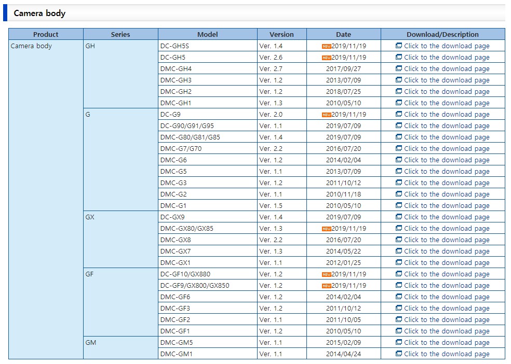Click the window icon in the DC-GF10/GX880 row
The height and width of the screenshot is (364, 511).
398,274
